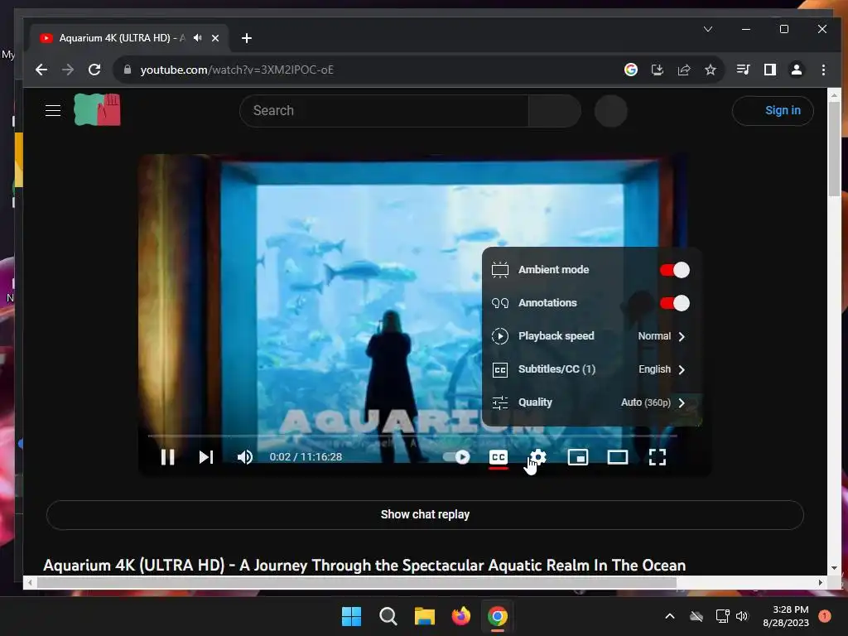Toggle the autoplay switch in player
Screen dimensions: 848x636
pyautogui.click(x=457, y=457)
